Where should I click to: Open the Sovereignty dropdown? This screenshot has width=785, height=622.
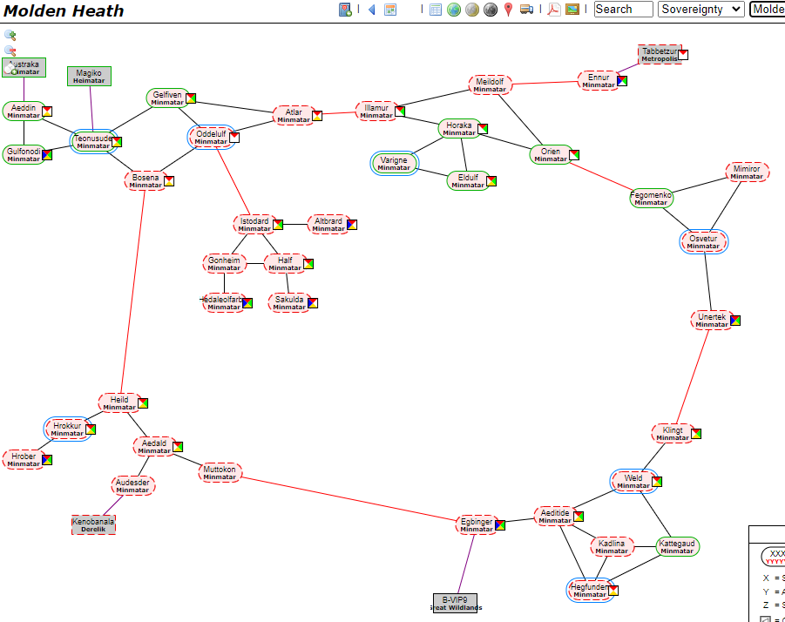coord(700,9)
